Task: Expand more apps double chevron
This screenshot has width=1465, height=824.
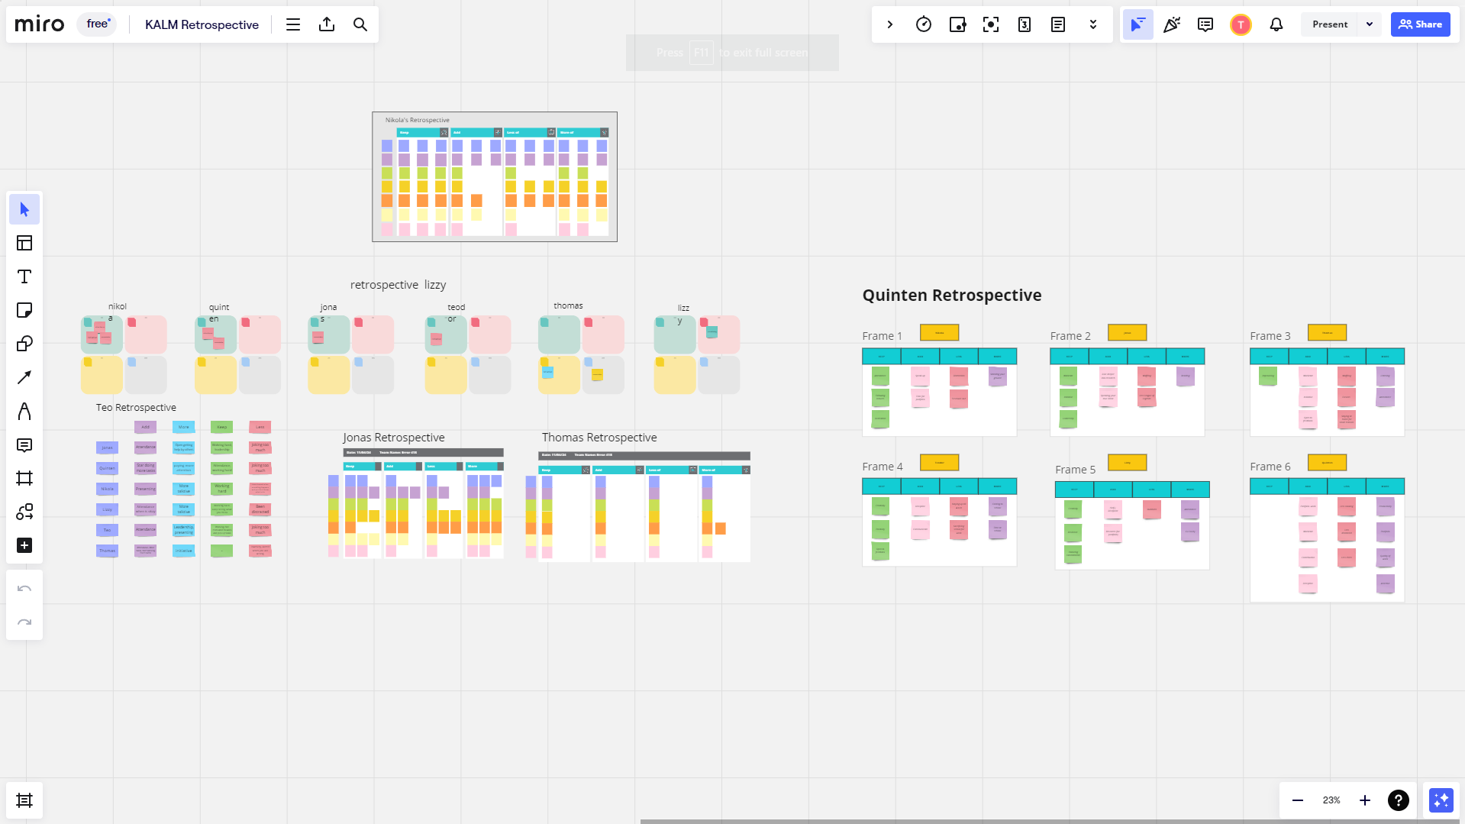Action: (x=1093, y=24)
